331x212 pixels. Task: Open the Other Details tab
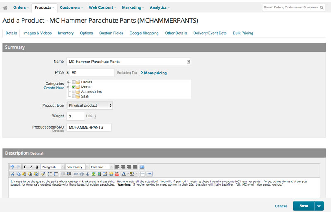(176, 33)
